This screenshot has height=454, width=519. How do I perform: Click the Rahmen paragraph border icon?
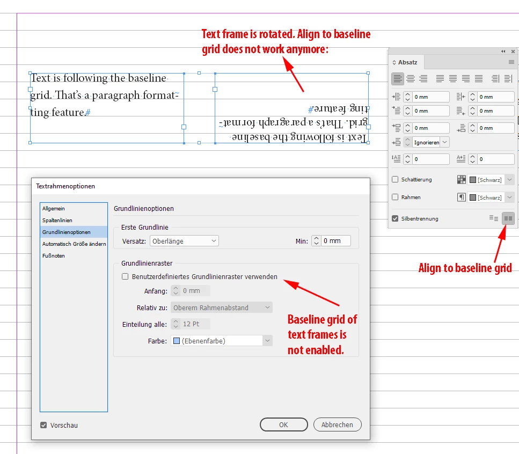[x=462, y=197]
